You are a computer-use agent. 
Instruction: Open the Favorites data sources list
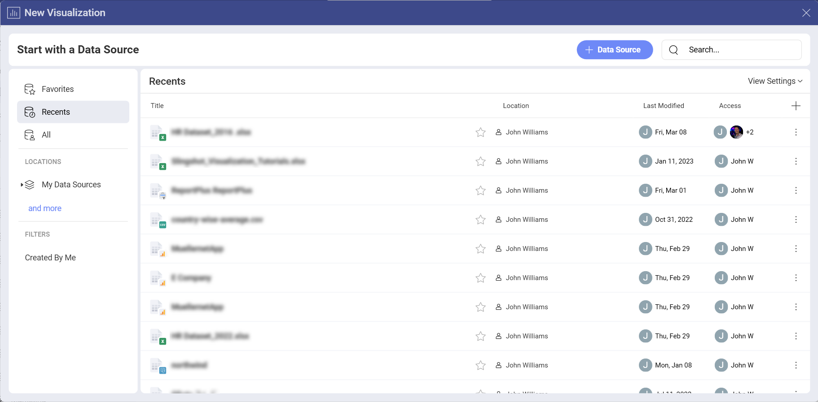click(x=73, y=89)
